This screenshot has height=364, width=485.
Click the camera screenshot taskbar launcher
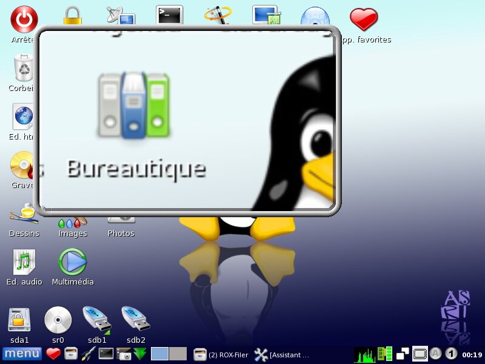124,354
